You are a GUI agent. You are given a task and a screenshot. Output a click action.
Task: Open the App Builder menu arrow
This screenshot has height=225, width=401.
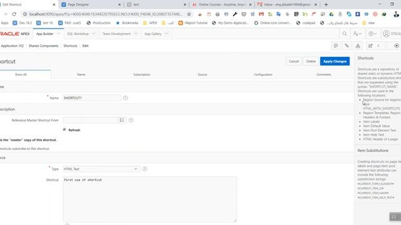click(58, 34)
